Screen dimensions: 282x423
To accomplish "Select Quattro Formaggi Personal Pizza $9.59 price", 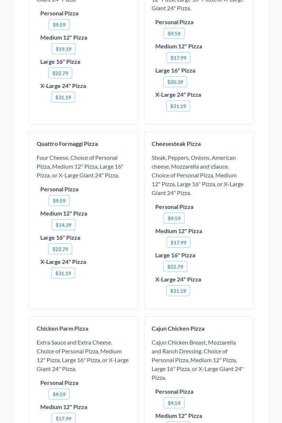I will (x=59, y=201).
